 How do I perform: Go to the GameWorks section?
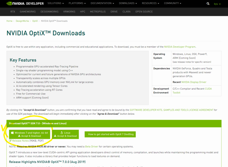(28, 12)
